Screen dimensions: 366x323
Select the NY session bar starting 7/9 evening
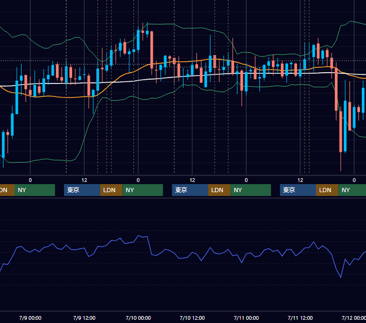point(143,190)
